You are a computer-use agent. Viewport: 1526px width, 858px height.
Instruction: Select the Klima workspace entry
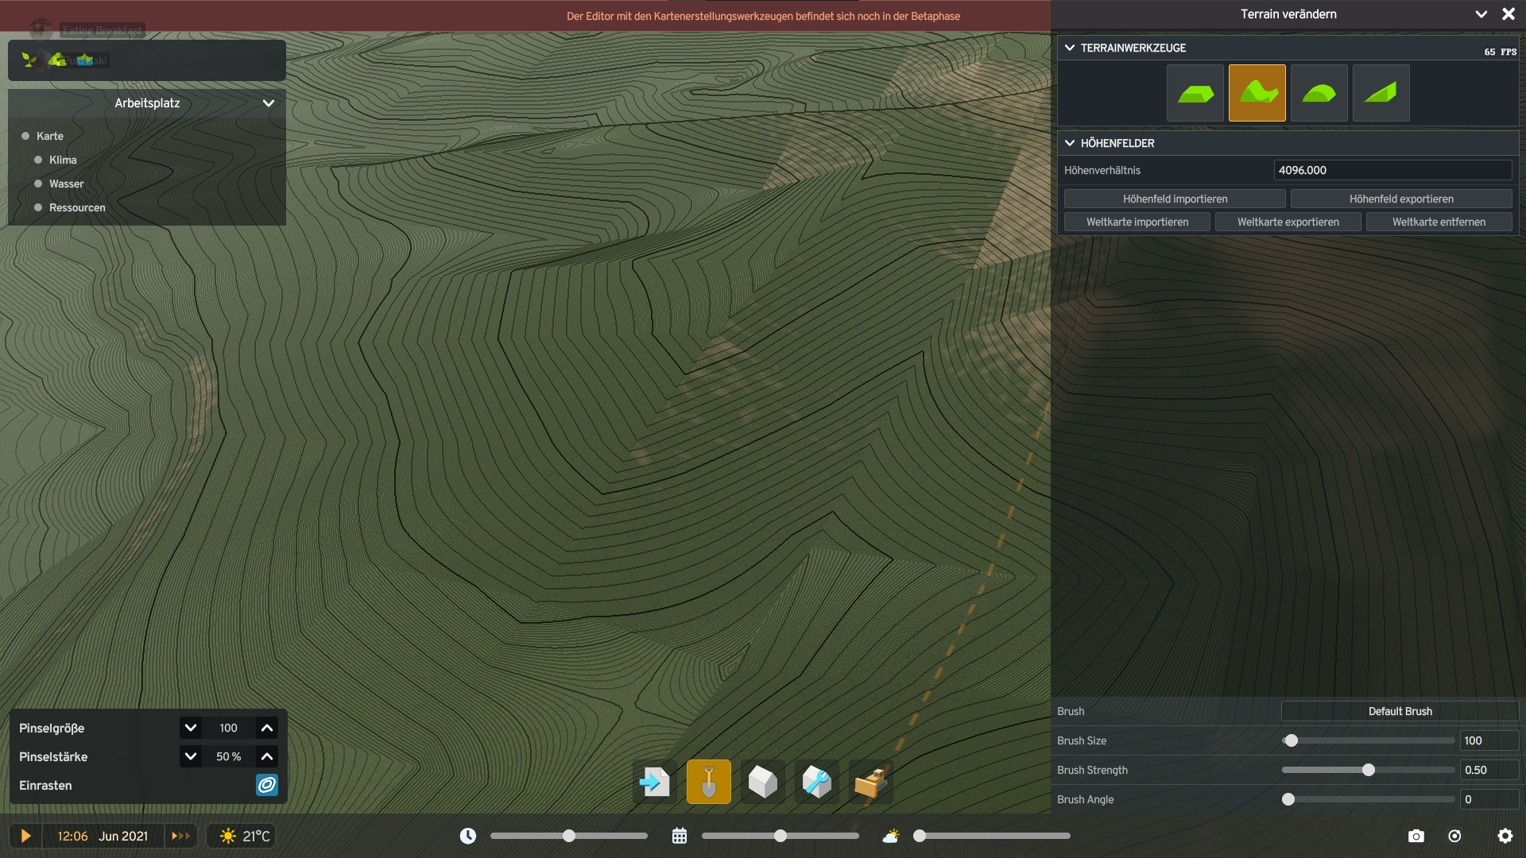(x=63, y=160)
